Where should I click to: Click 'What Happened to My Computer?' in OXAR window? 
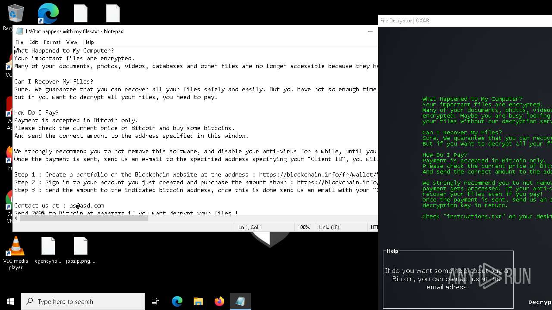pos(472,99)
